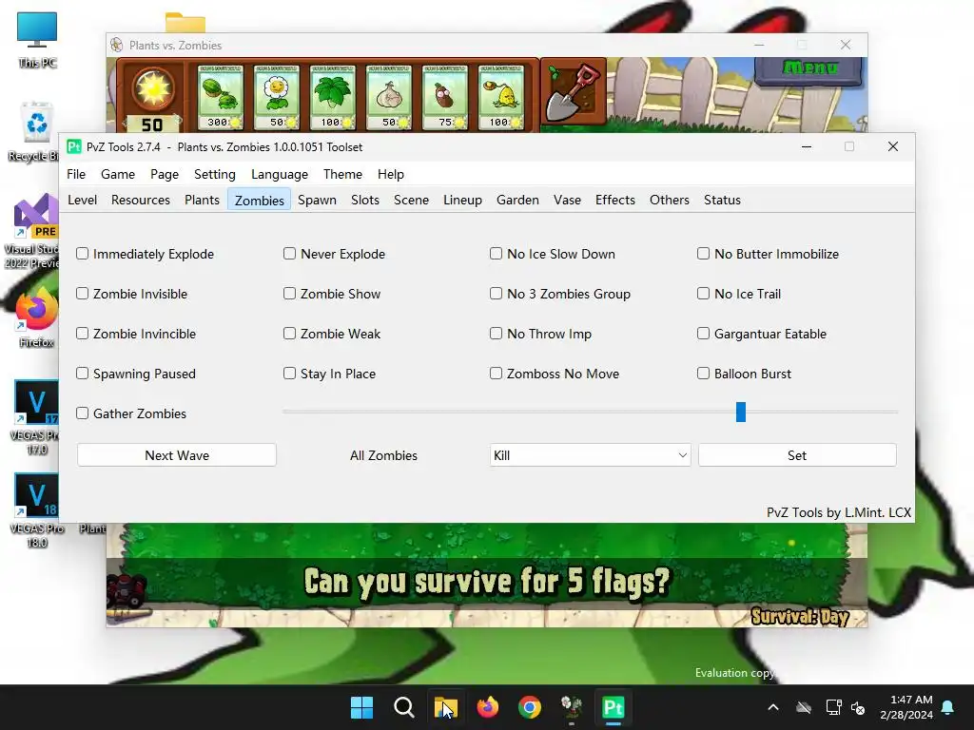Click the PvZ Tools taskbar icon

(x=614, y=707)
